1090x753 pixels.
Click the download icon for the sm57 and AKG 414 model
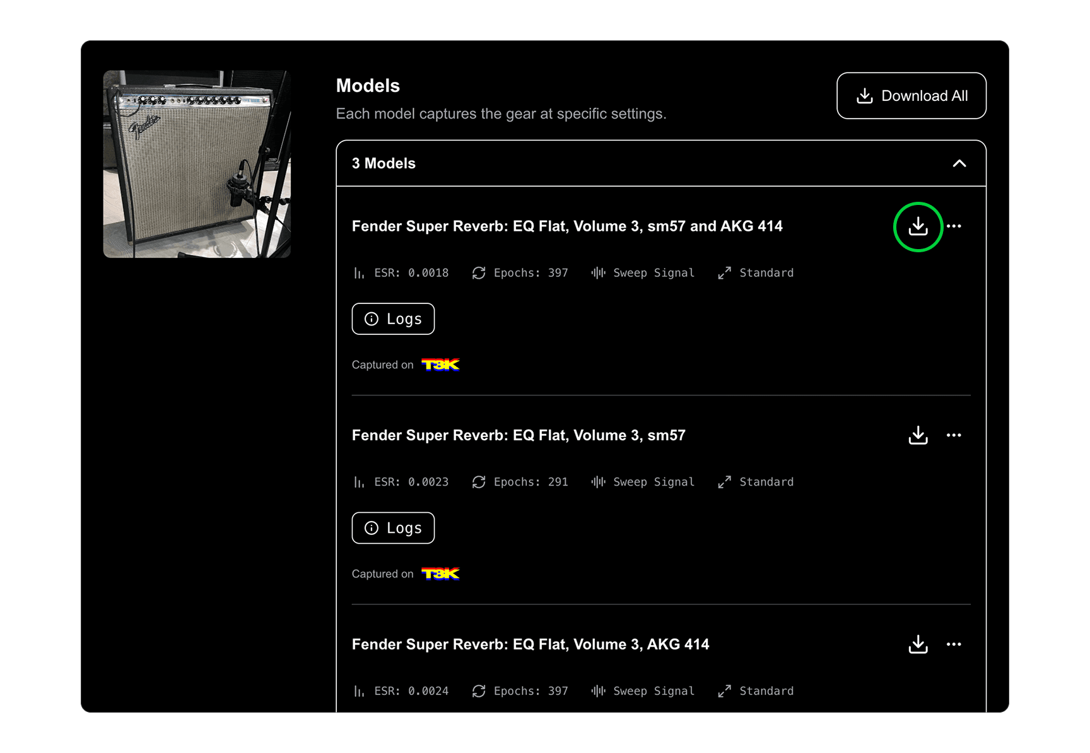pyautogui.click(x=918, y=227)
